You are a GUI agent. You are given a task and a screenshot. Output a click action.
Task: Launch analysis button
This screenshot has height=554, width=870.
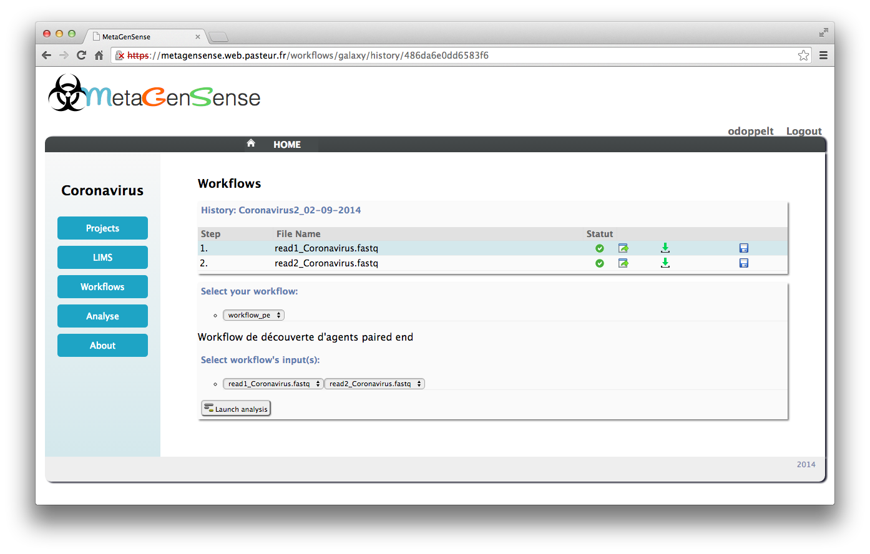click(x=236, y=409)
